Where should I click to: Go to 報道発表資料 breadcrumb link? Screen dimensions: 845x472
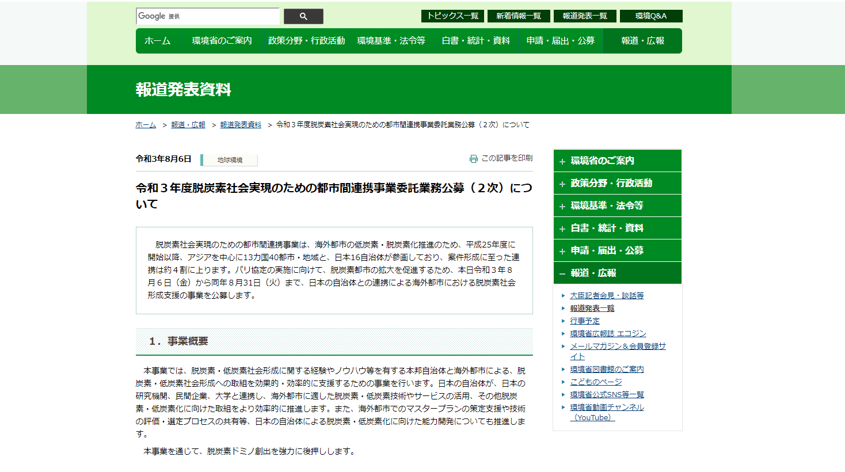[241, 125]
